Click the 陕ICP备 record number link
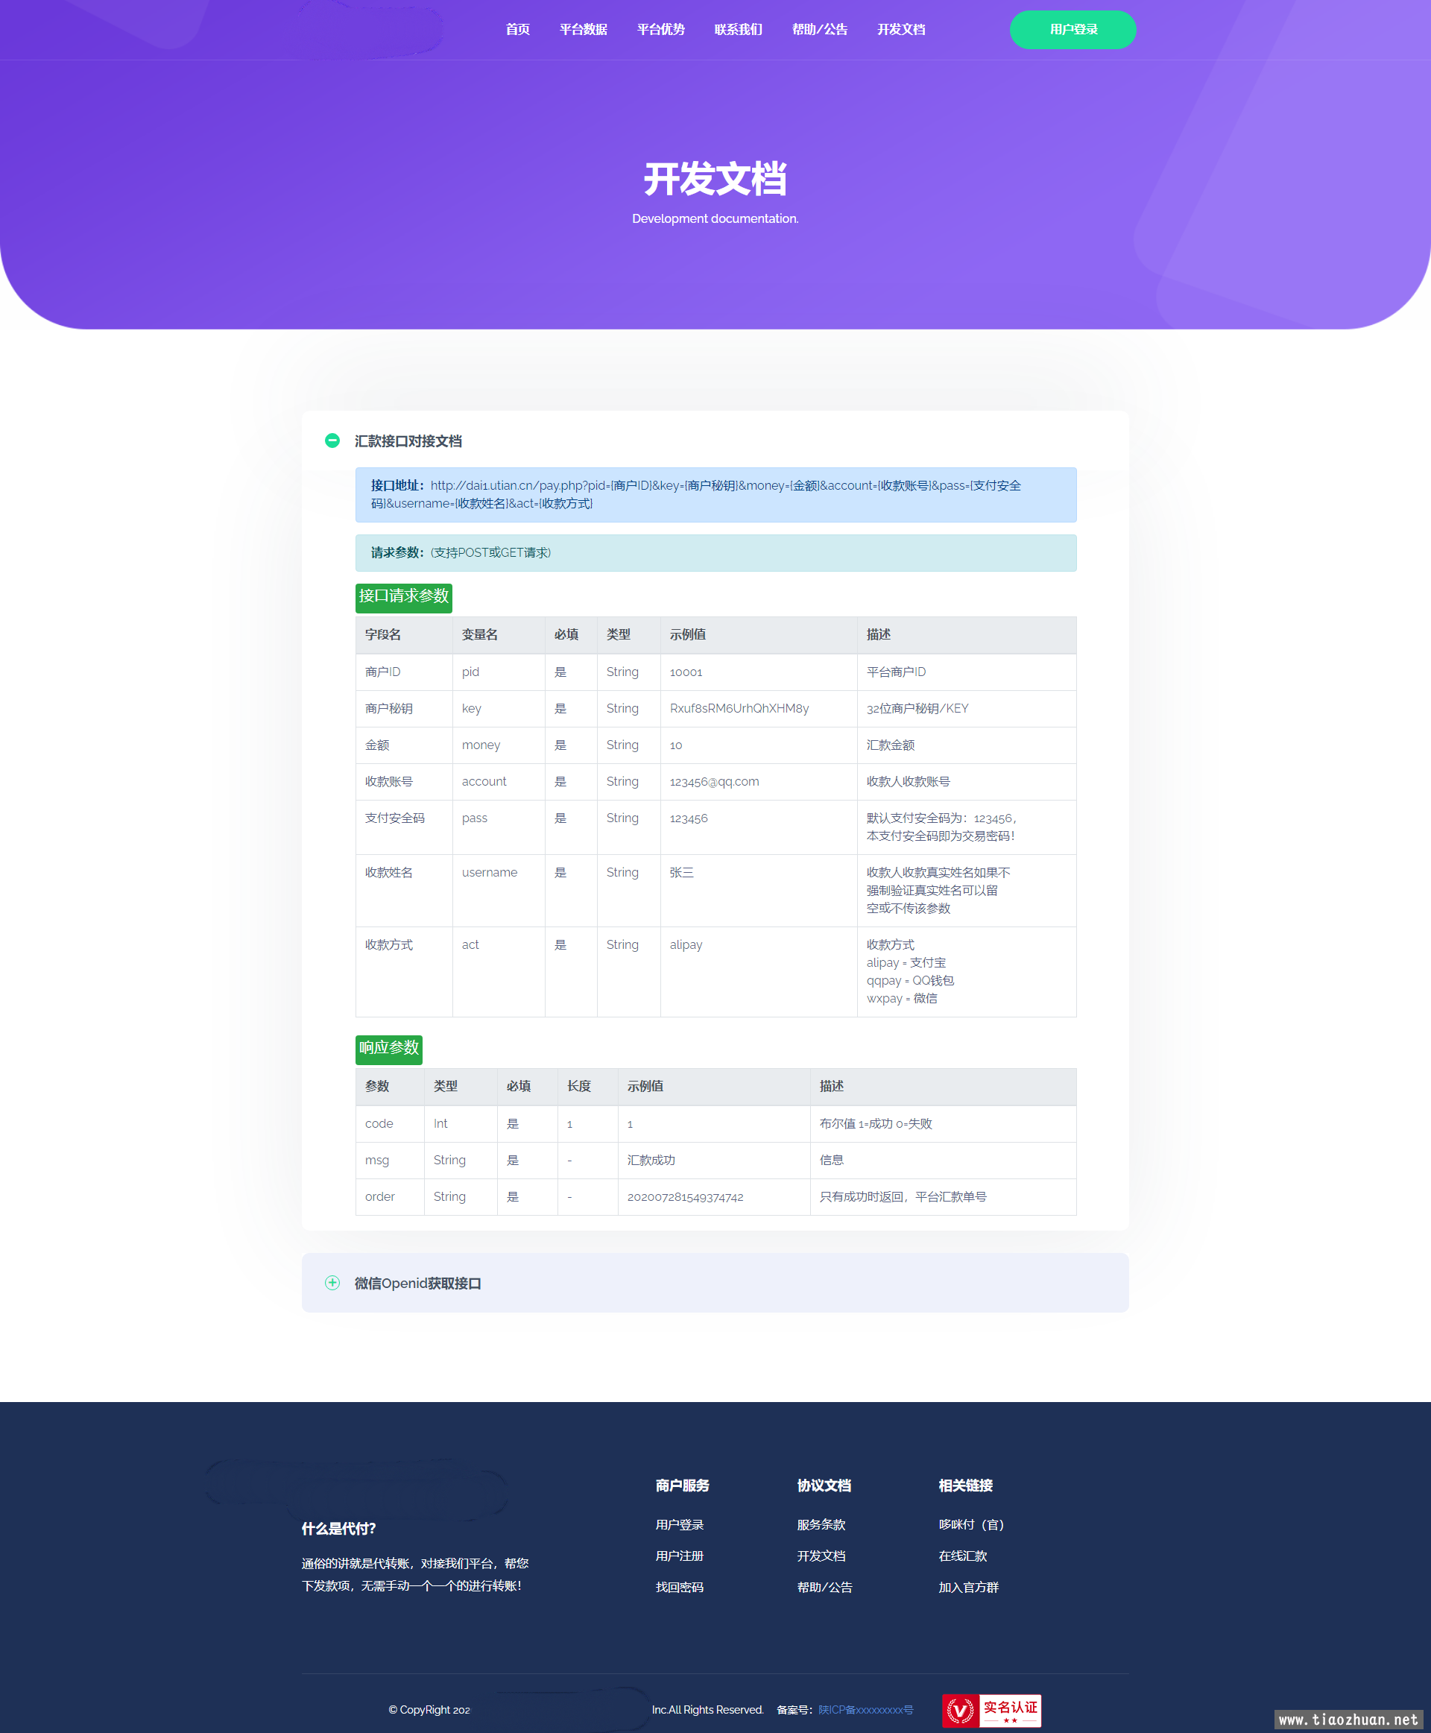Image resolution: width=1431 pixels, height=1733 pixels. (x=865, y=1710)
